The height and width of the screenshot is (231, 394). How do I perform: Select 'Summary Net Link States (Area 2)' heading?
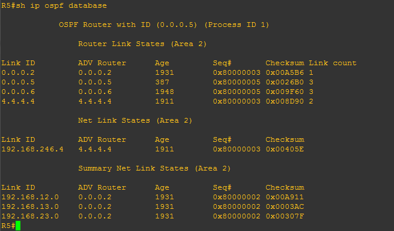[x=154, y=168]
